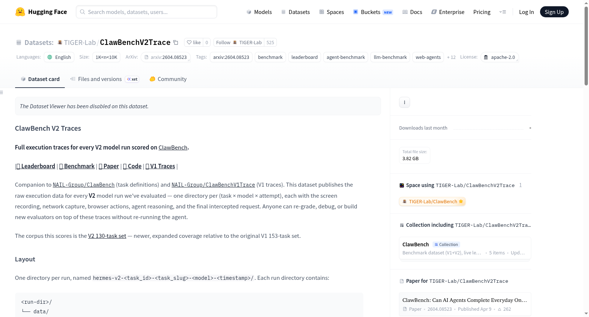Viewport: 589px width, 317px height.
Task: Open the left table-of-contents toggle icon
Action: click(1, 92)
